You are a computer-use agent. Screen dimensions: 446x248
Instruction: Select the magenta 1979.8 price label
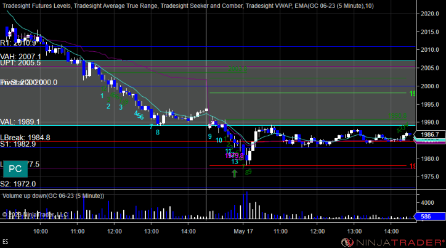click(234, 155)
